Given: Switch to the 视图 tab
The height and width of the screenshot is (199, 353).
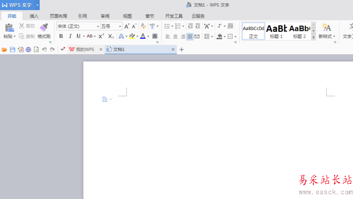Looking at the screenshot, I should coord(127,16).
